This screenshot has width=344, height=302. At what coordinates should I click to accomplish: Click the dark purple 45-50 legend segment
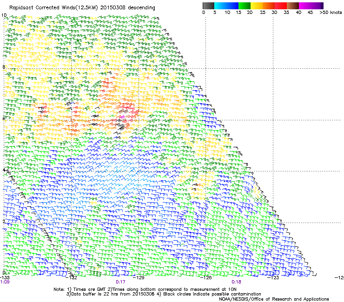(317, 6)
